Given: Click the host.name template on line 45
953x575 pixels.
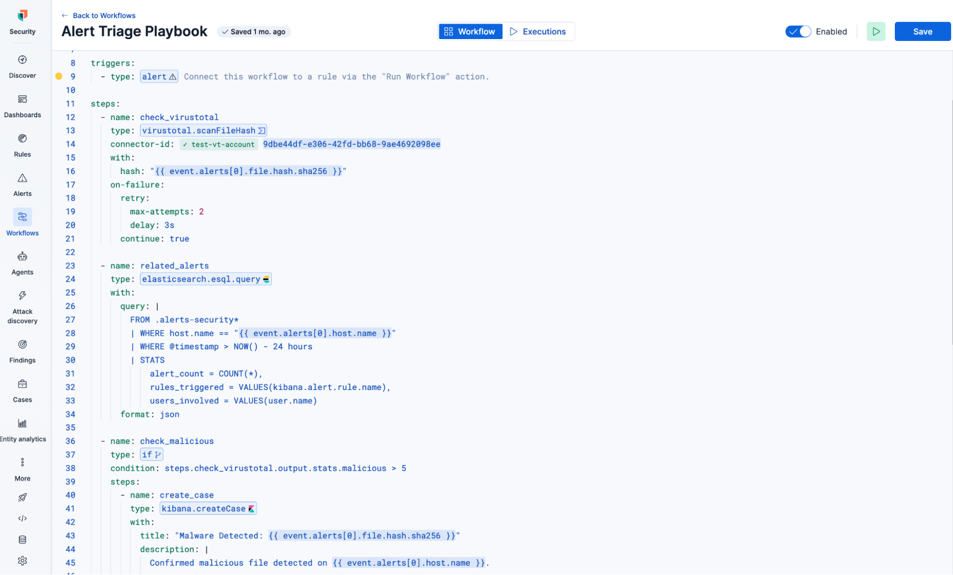Looking at the screenshot, I should coord(409,563).
